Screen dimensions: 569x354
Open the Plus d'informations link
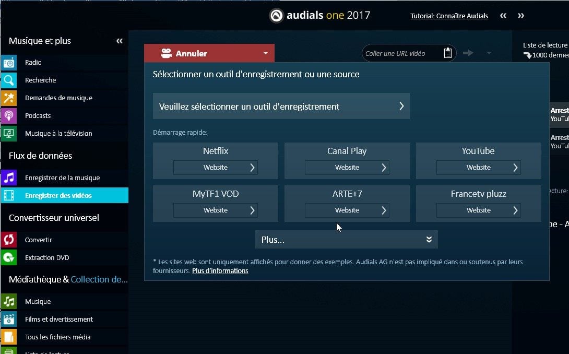[x=220, y=271]
